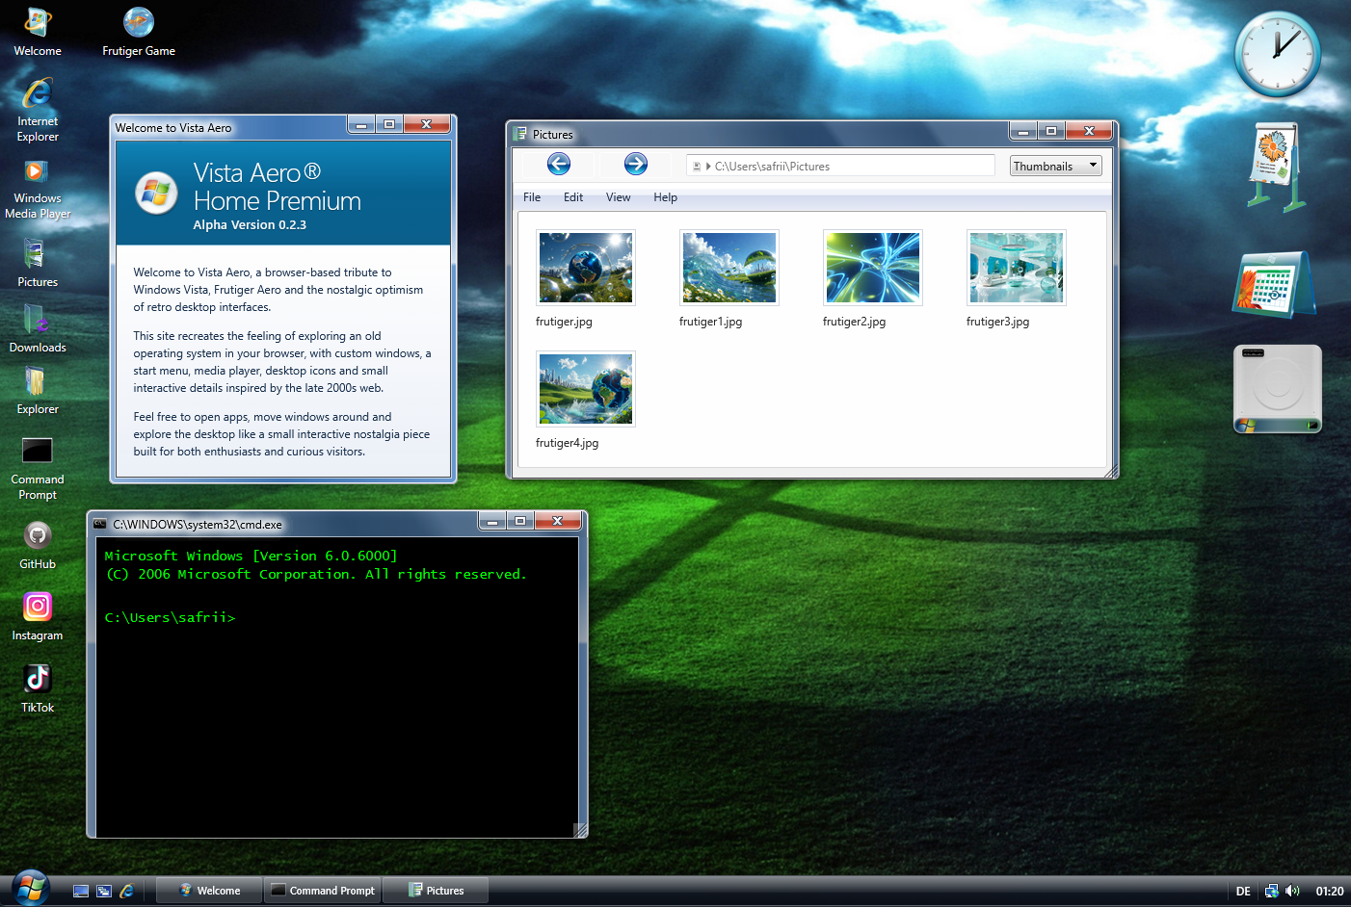1351x907 pixels.
Task: Open the Downloads desktop icon
Action: [38, 328]
